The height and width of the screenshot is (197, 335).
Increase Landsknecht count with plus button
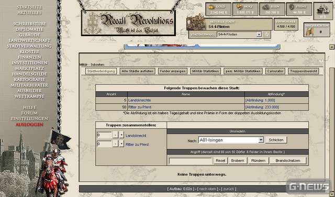pos(121,135)
